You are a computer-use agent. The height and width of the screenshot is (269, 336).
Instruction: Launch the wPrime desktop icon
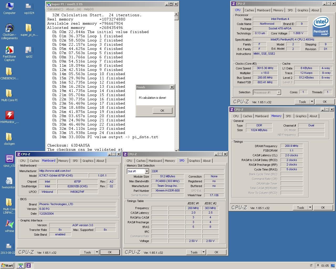(x=9, y=226)
